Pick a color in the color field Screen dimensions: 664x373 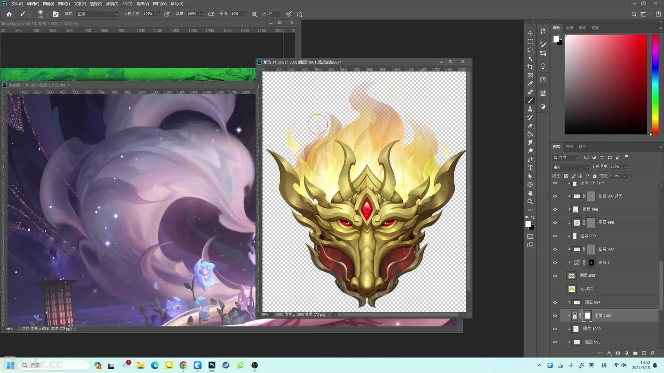coord(606,84)
